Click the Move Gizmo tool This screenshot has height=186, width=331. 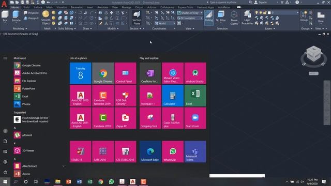(x=234, y=18)
